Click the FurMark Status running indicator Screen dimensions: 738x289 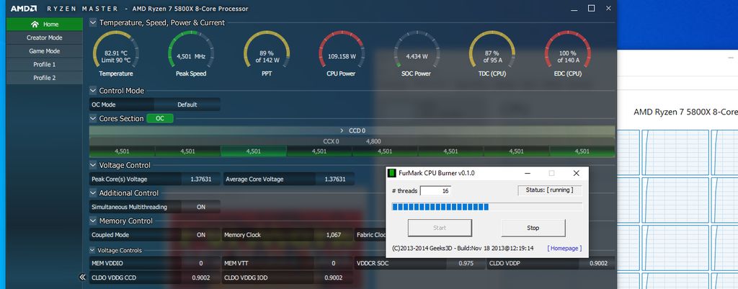(x=550, y=190)
